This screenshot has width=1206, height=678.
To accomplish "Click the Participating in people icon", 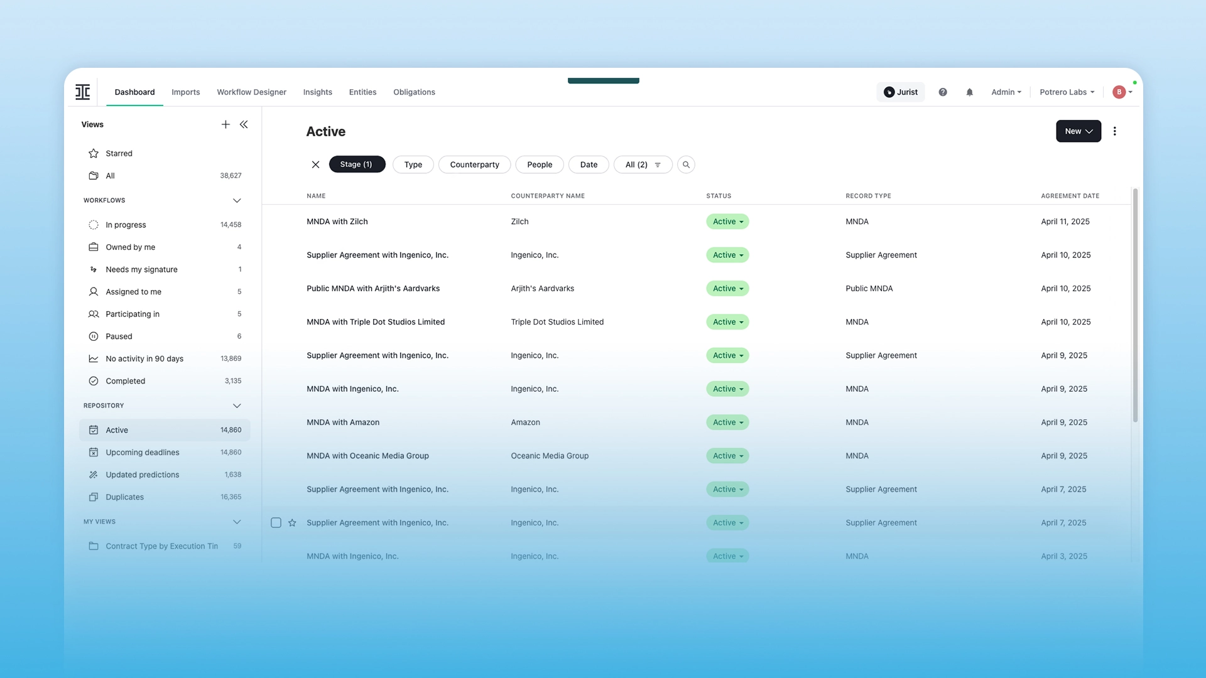I will (x=94, y=314).
